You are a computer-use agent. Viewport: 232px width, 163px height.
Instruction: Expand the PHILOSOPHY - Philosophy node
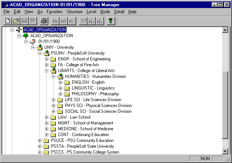(60, 94)
